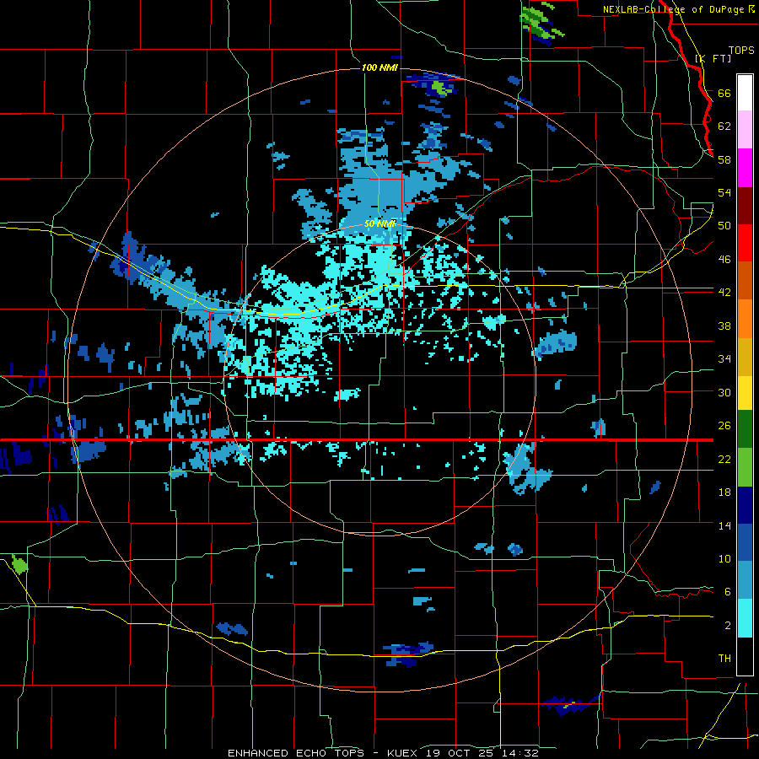Select the "14" legend value

tap(724, 525)
